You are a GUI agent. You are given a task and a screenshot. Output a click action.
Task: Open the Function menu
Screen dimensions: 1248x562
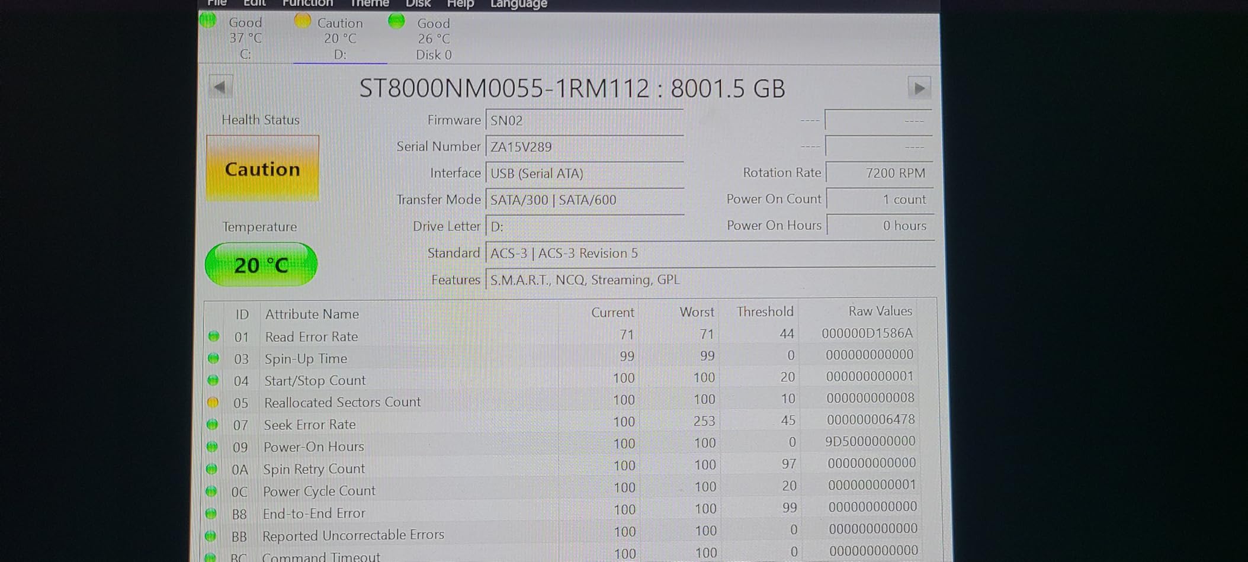[x=307, y=3]
